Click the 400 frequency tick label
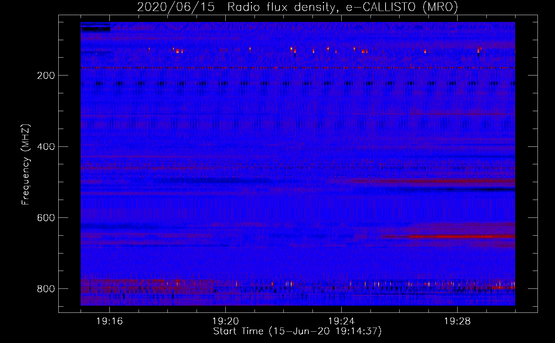 [46, 147]
